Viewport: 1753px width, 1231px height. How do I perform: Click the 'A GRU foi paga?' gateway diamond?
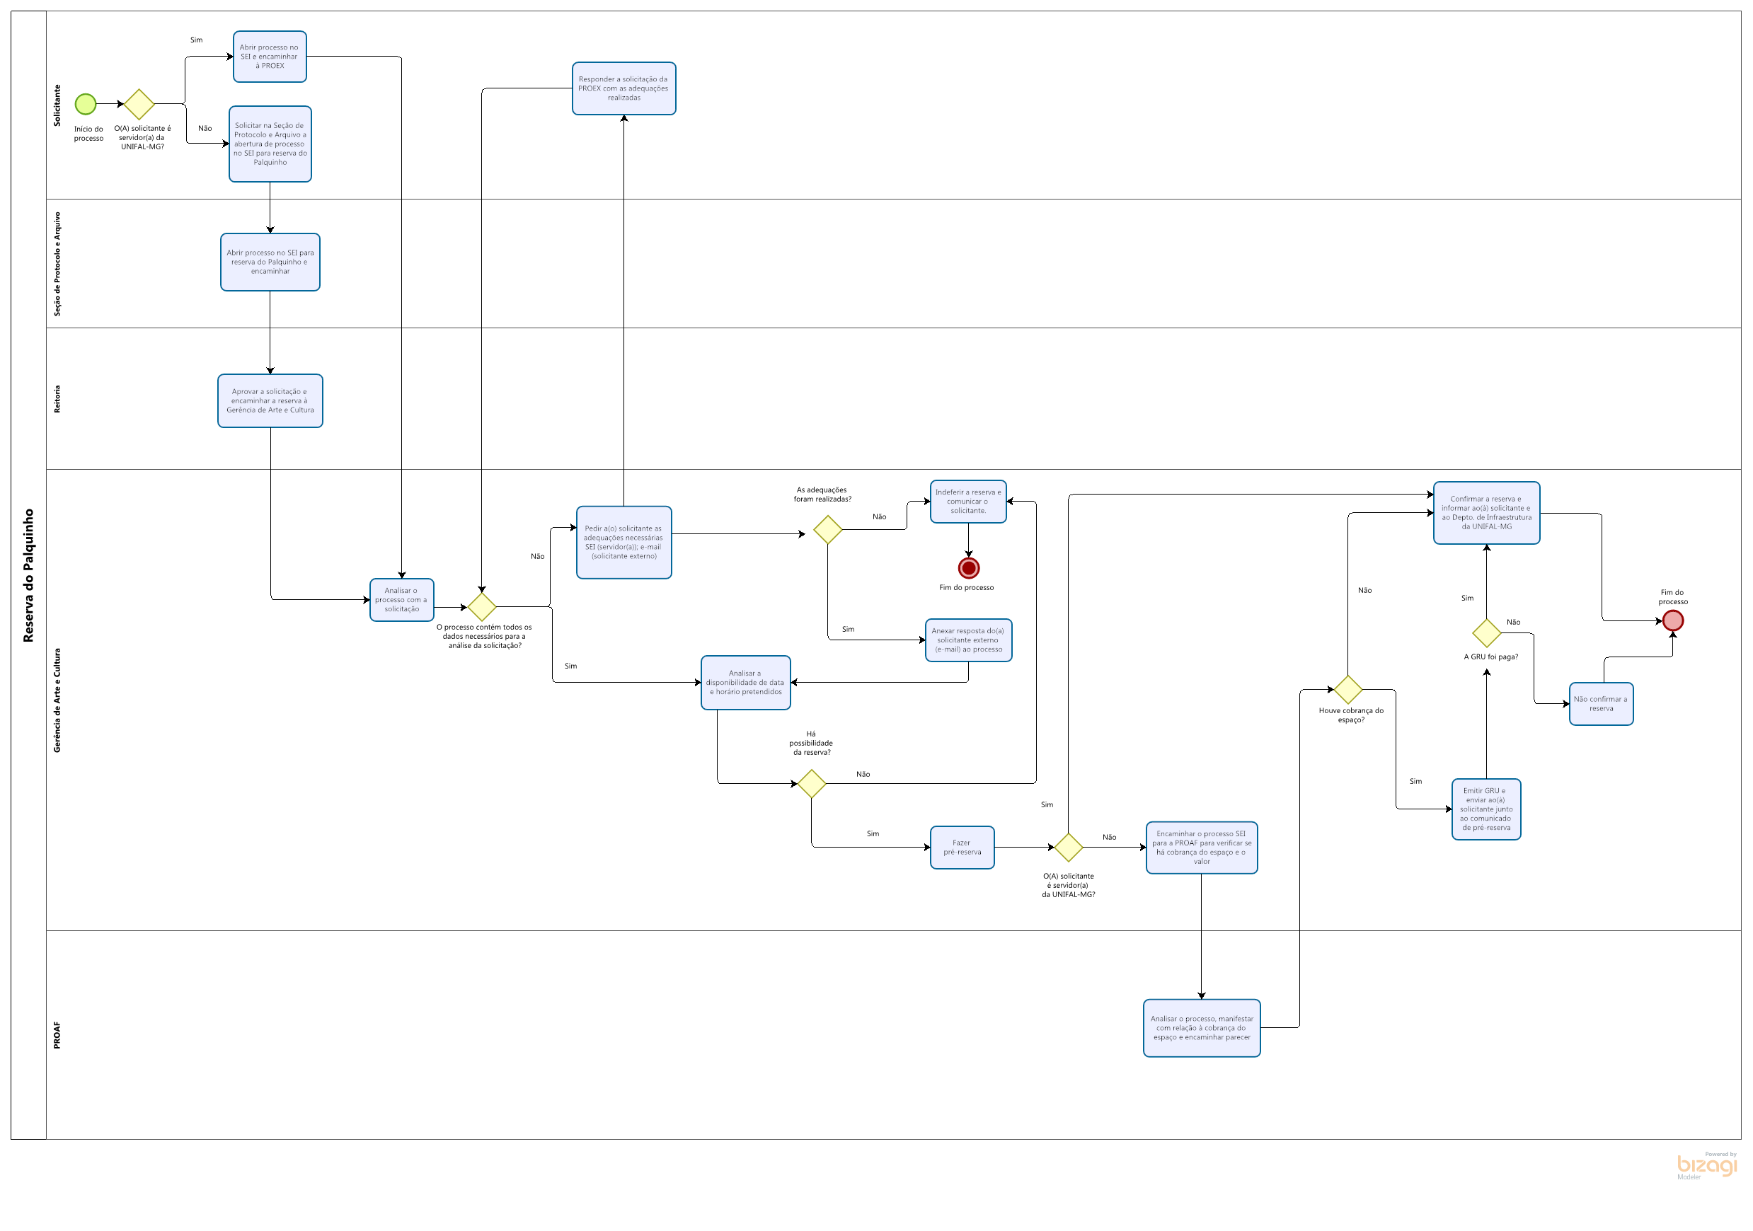click(1486, 632)
